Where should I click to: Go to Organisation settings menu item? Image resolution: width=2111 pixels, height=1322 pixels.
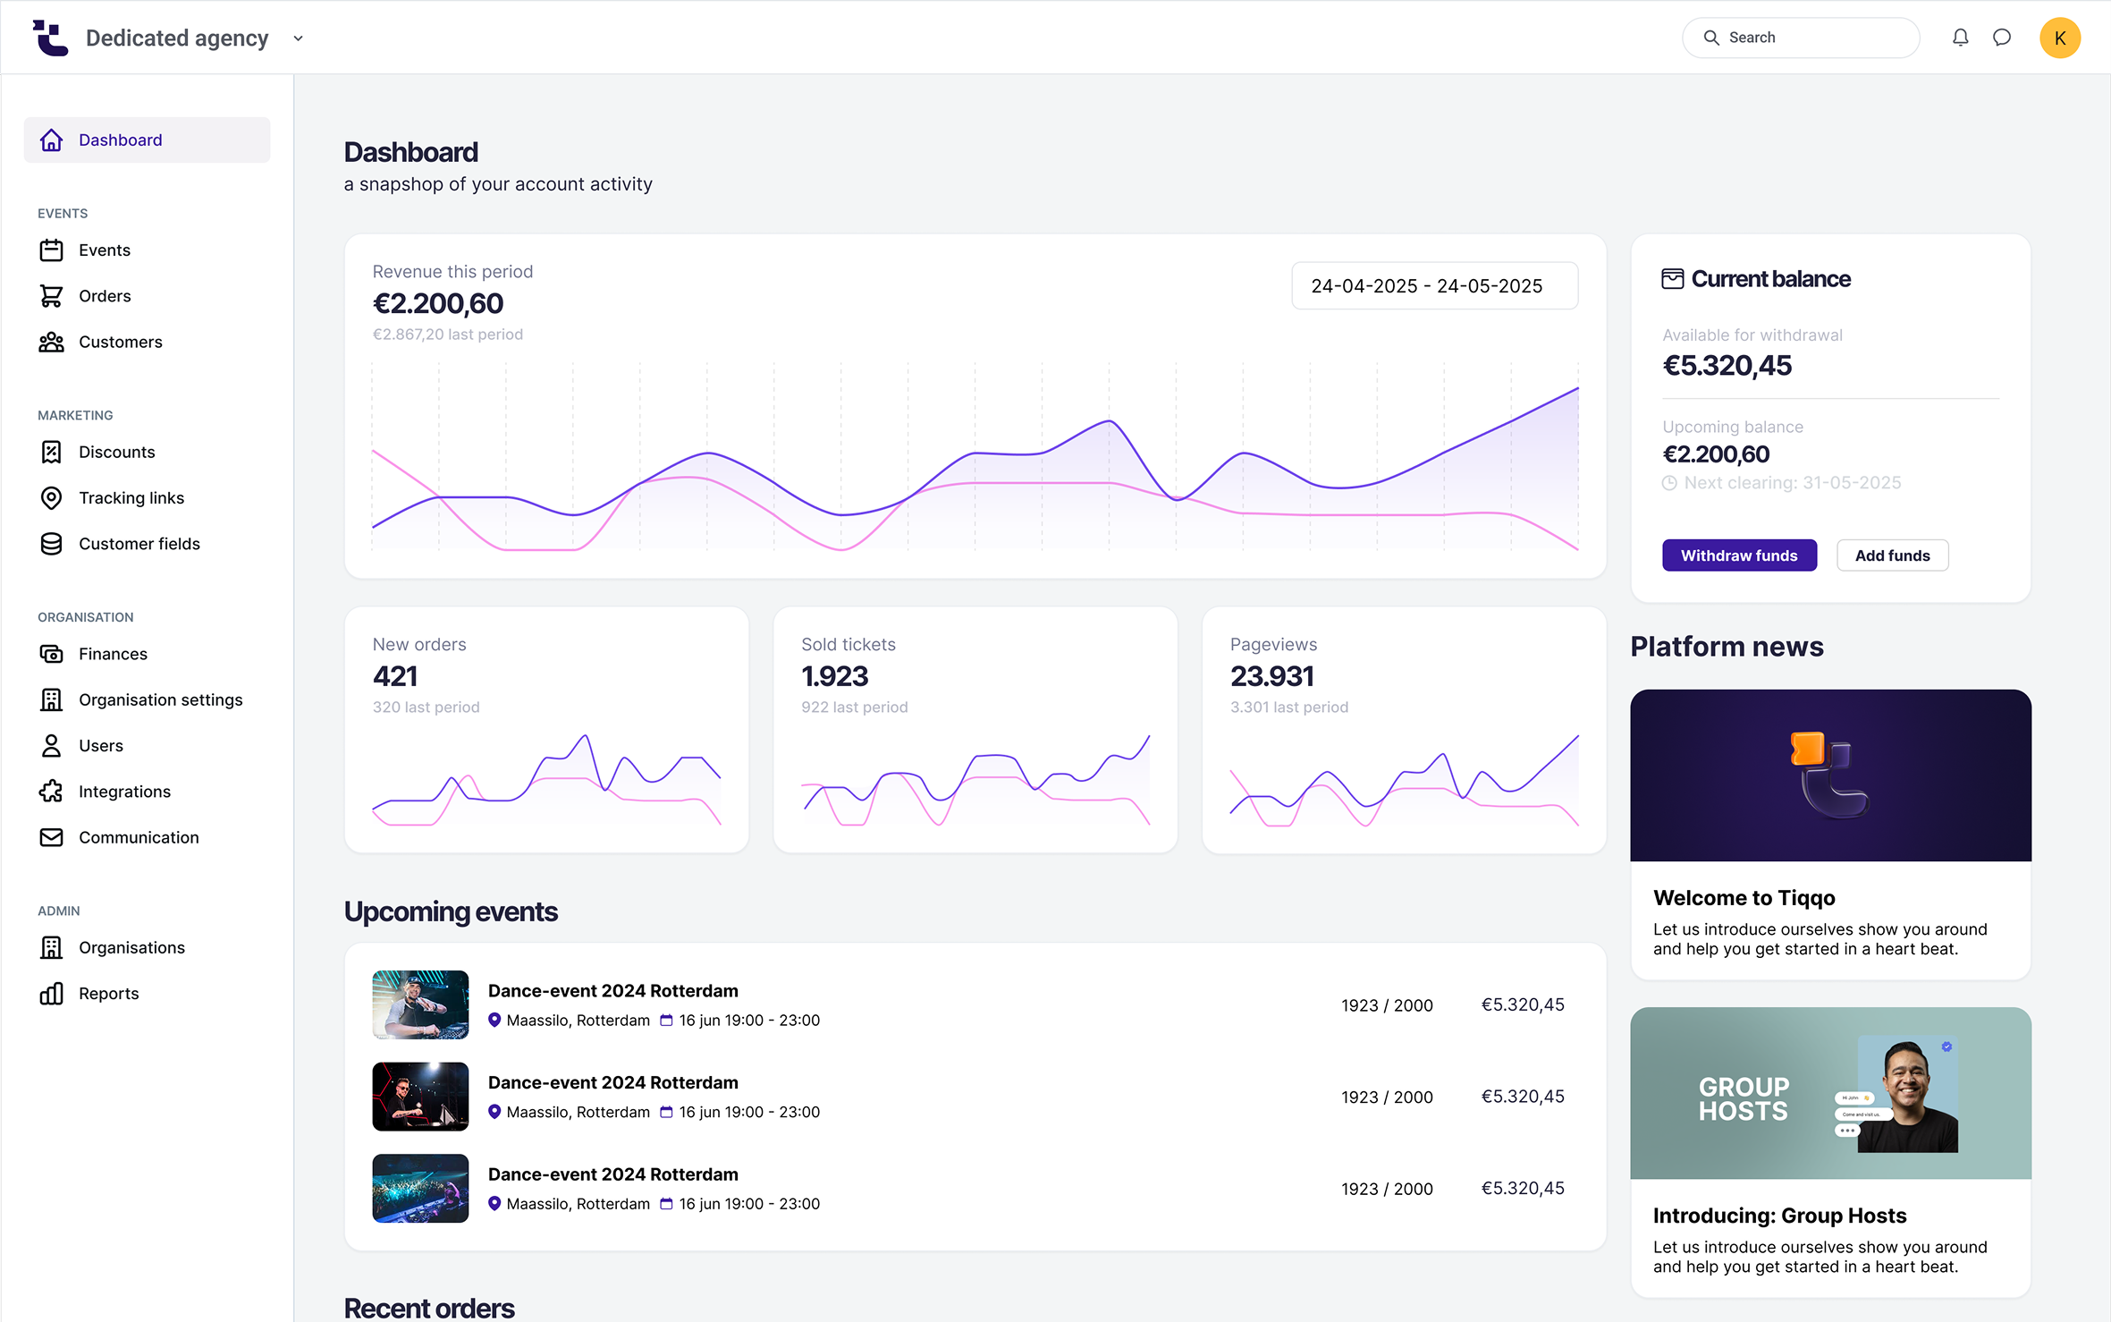[160, 700]
